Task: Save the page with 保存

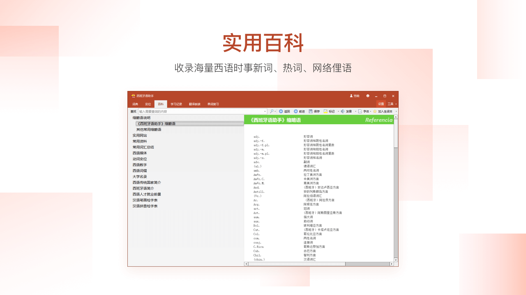Action: pyautogui.click(x=314, y=111)
